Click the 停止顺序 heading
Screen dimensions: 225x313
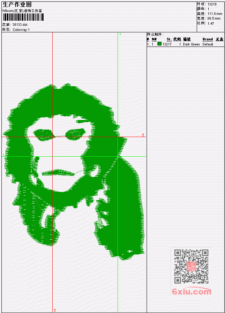point(155,34)
